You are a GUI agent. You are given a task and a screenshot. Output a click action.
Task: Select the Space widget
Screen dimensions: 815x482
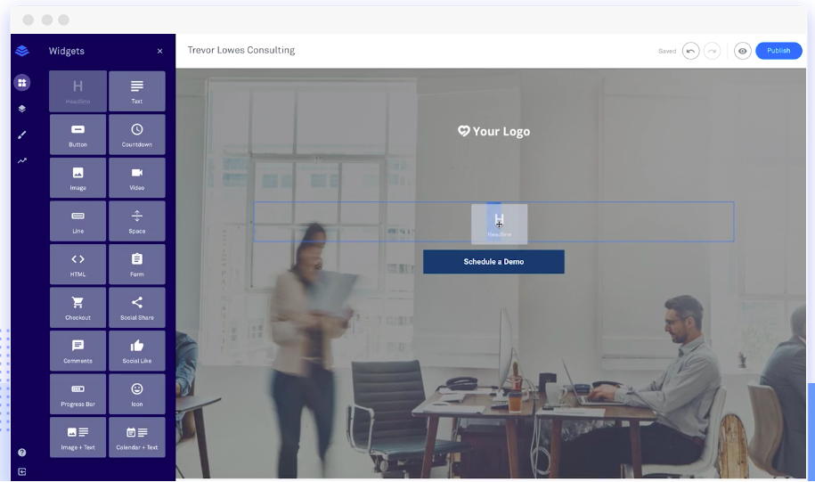[137, 221]
